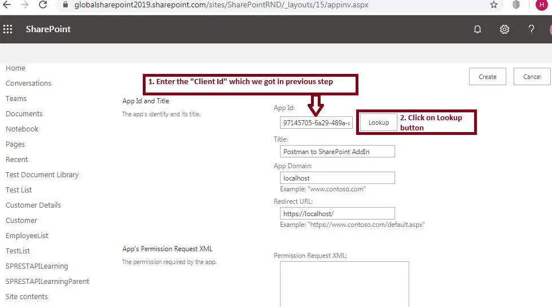Click the "Permission Request XML:" label
The width and height of the screenshot is (552, 307).
coord(310,256)
